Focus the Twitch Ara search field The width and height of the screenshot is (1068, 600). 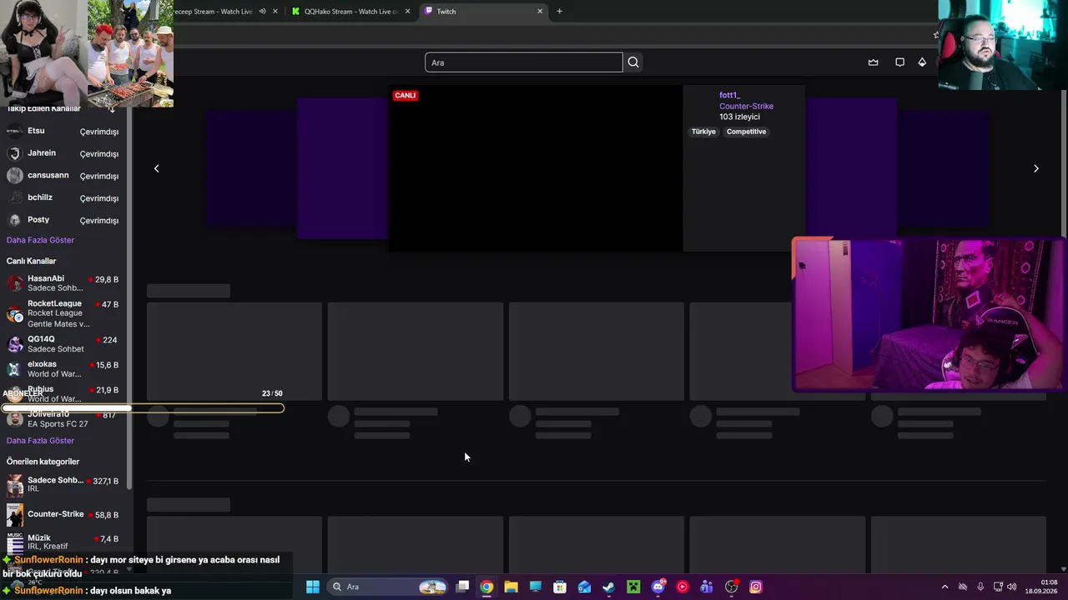524,62
